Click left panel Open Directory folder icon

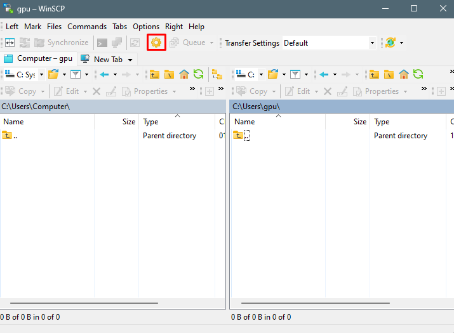click(53, 74)
